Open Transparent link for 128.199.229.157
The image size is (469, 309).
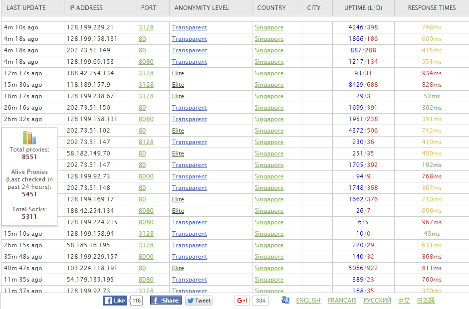[x=189, y=257]
